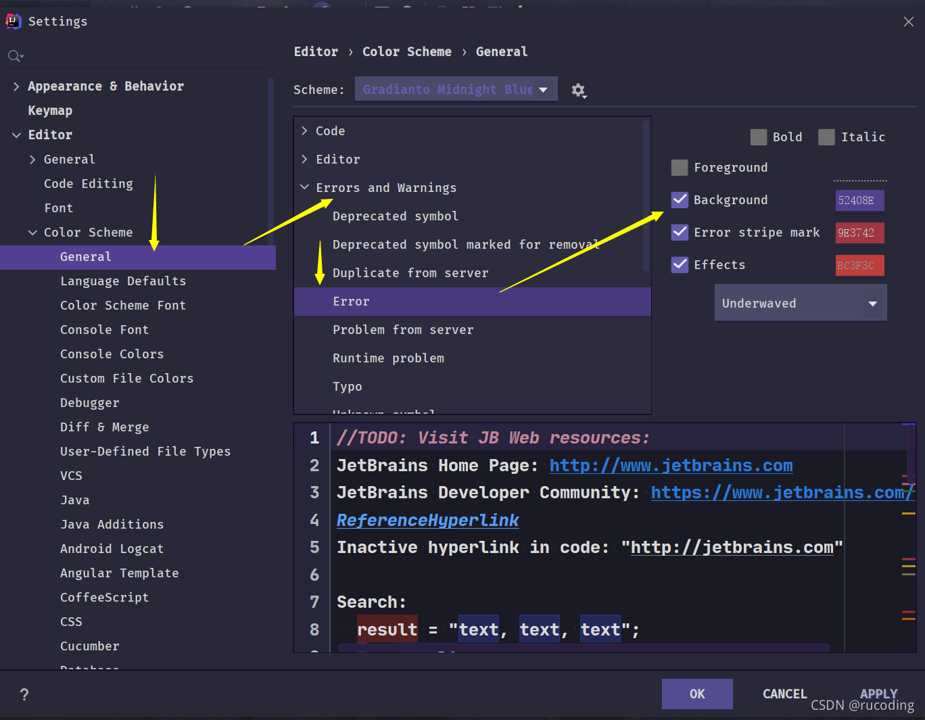Expand the Code attribute group
Image resolution: width=925 pixels, height=720 pixels.
coord(304,130)
